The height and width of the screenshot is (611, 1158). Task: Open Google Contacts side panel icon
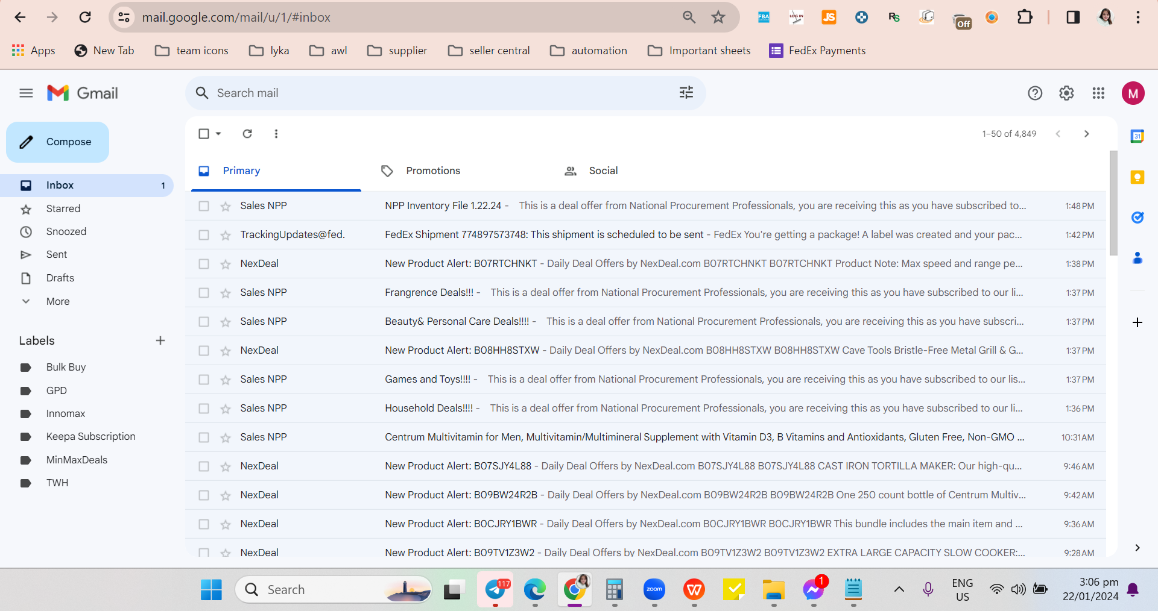point(1137,258)
